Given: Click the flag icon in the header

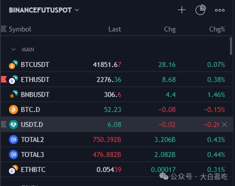Looking at the screenshot, I should click(x=4, y=29).
